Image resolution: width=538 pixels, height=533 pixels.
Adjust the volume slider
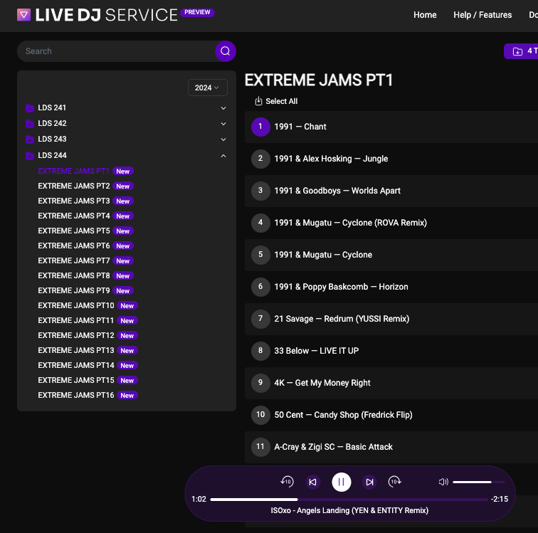click(479, 482)
